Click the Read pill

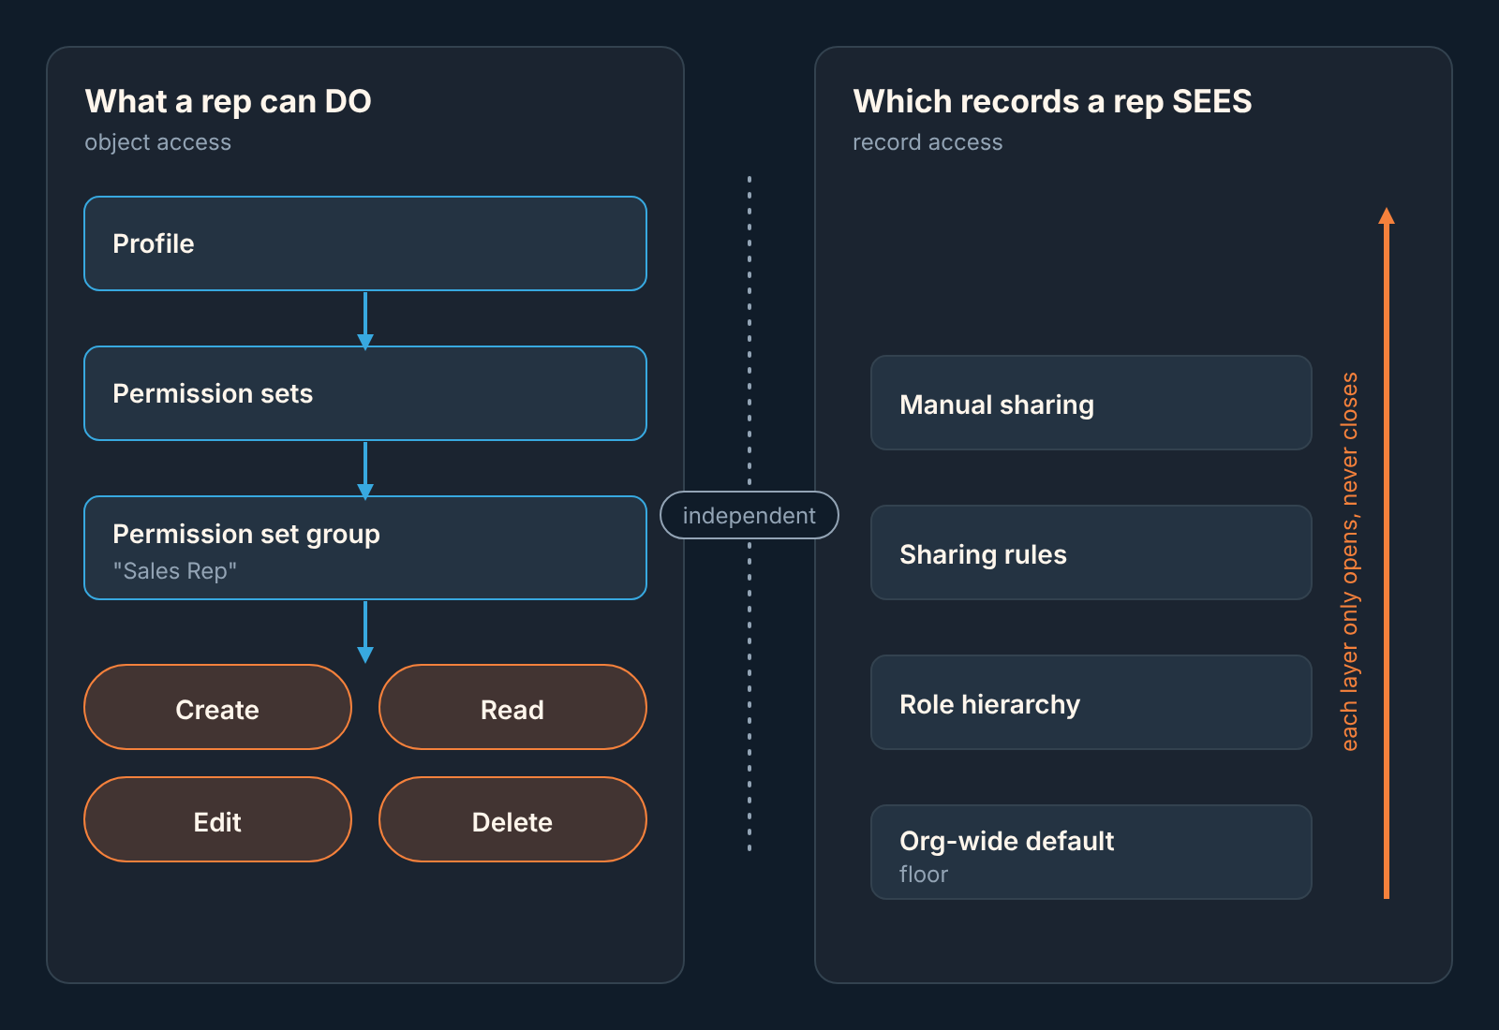pos(512,707)
